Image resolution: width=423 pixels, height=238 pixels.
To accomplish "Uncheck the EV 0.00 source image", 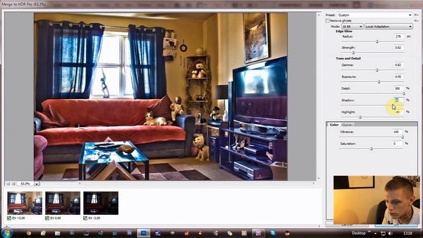I will point(47,218).
